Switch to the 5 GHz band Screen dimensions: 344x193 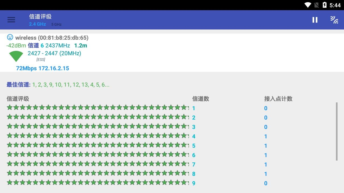click(56, 24)
